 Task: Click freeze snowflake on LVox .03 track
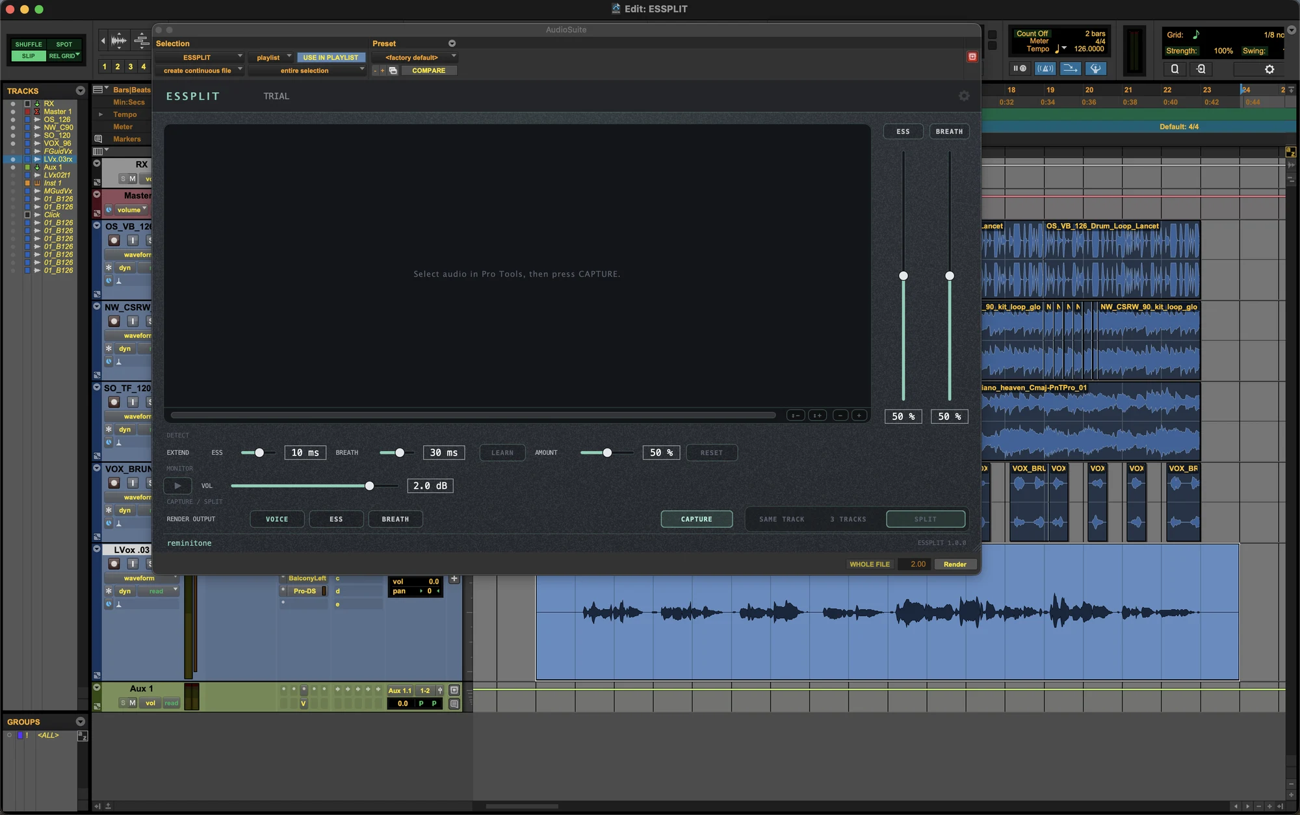coord(109,591)
